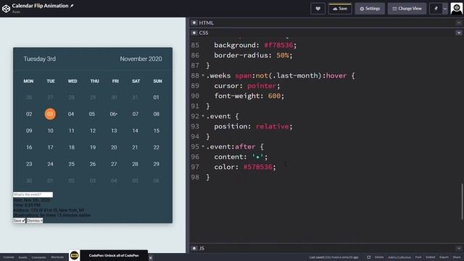Open the Console panel
This screenshot has width=464, height=261.
coord(9,257)
